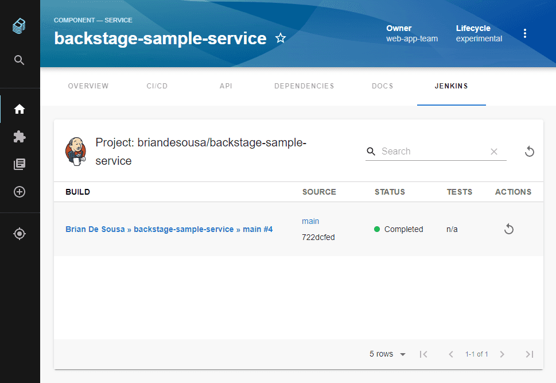Viewport: 556px width, 383px height.
Task: Go to previous page of builds
Action: [x=450, y=354]
